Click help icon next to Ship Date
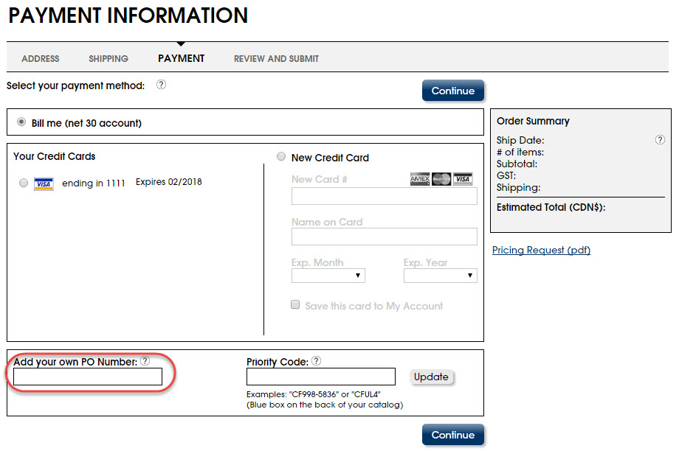 coord(660,139)
